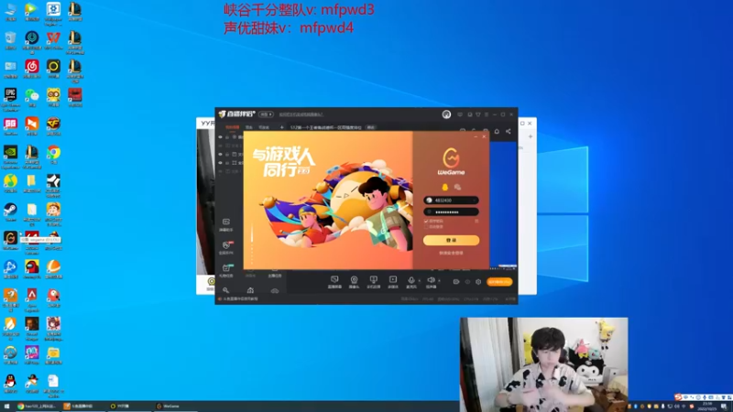The height and width of the screenshot is (412, 733).
Task: Toggle the checked remember-password checkbox in WeGame
Action: coord(426,221)
